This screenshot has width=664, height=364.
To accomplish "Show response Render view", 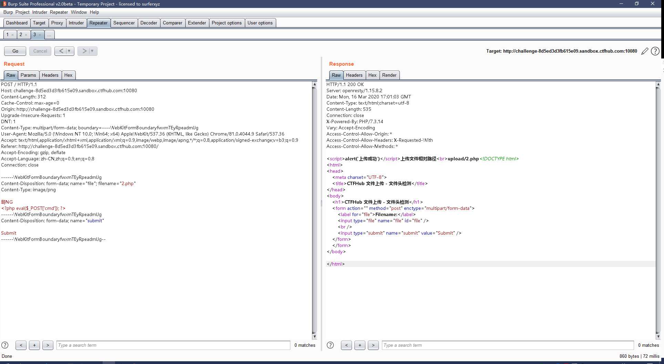I will 390,75.
